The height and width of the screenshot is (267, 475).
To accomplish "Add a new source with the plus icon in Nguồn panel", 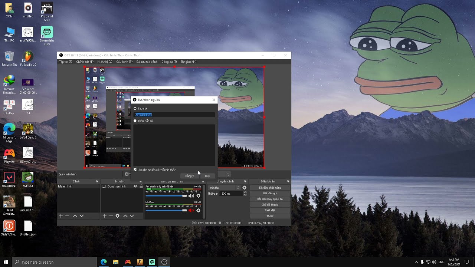I will tap(105, 216).
